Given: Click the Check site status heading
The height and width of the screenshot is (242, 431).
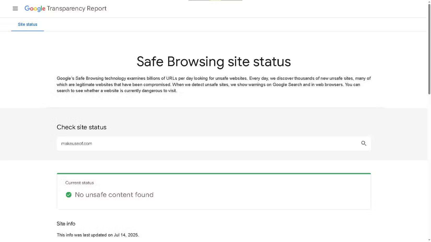Looking at the screenshot, I should (x=81, y=127).
